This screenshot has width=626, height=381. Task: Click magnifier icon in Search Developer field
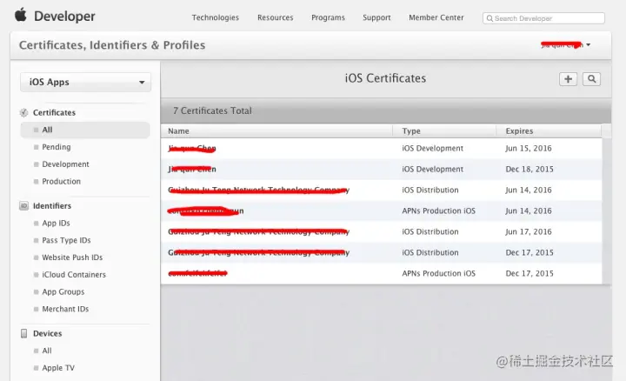489,18
